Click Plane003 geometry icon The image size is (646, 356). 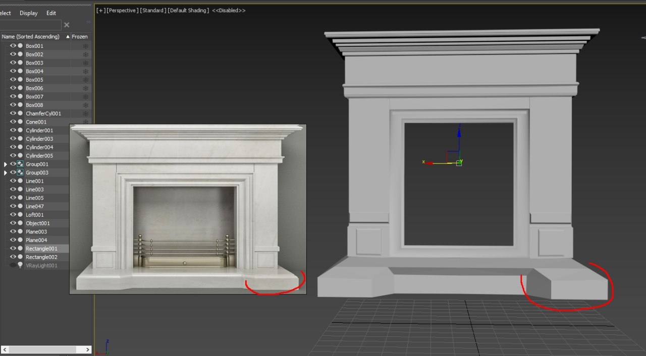pyautogui.click(x=20, y=231)
